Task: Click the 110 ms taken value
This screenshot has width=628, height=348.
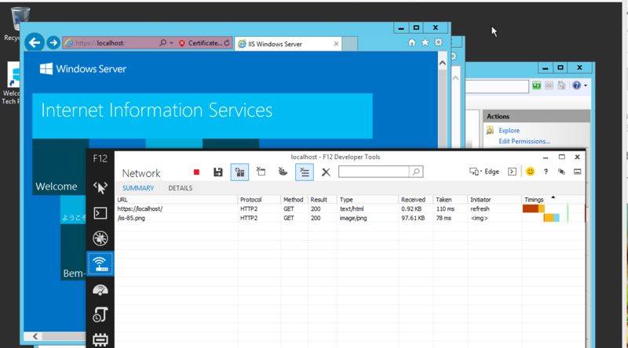Action: pyautogui.click(x=445, y=208)
